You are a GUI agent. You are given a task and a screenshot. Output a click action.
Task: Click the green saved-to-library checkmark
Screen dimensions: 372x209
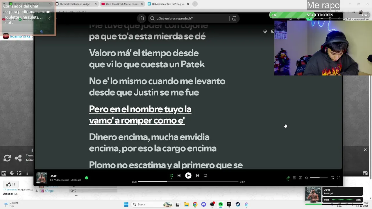[87, 178]
